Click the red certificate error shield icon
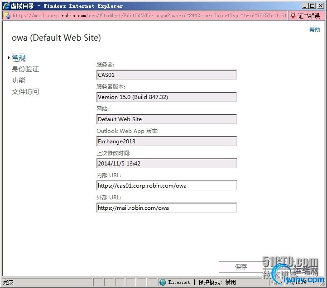Image resolution: width=327 pixels, height=288 pixels. [293, 16]
